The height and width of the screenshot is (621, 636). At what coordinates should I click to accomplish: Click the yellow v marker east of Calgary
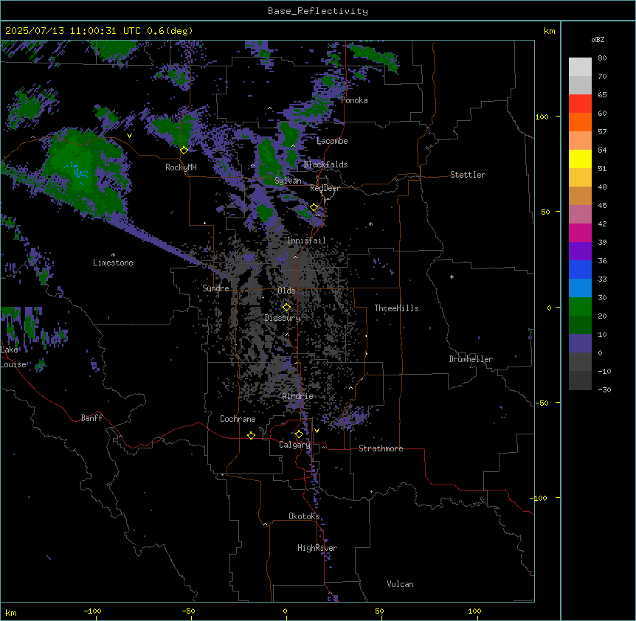click(317, 431)
